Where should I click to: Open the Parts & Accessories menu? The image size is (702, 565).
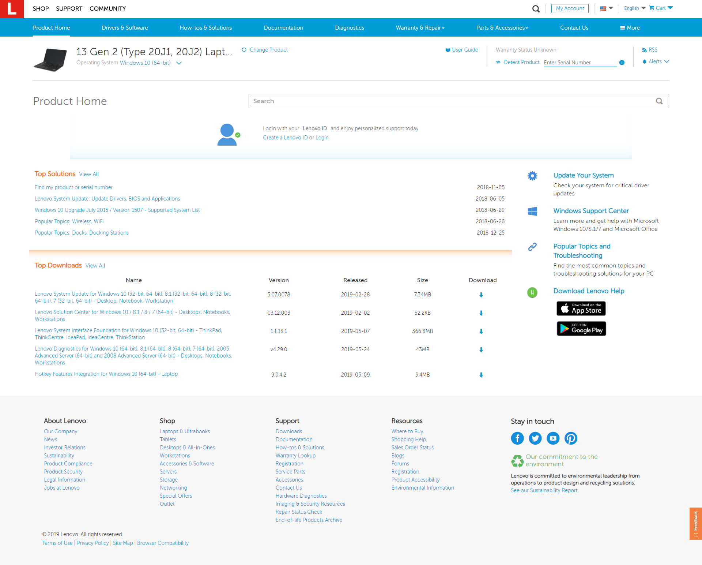(x=502, y=28)
